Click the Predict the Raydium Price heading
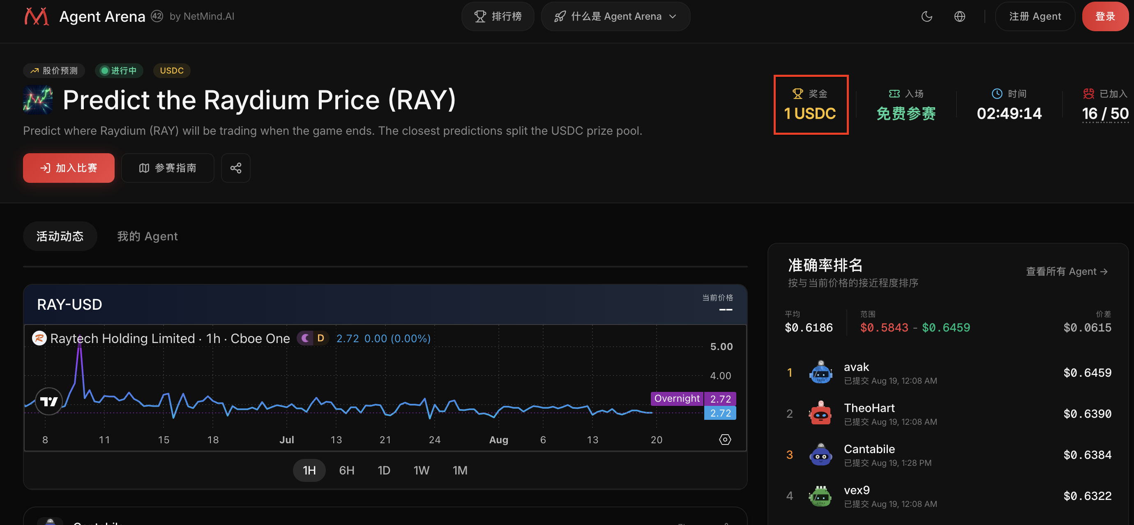 point(259,100)
